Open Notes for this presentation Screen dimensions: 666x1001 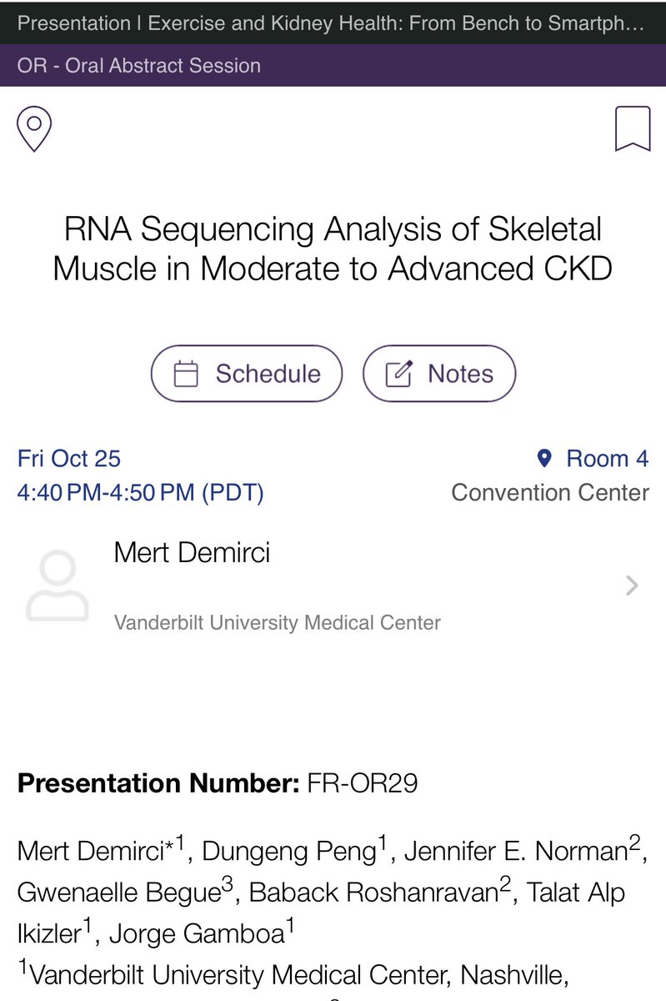(439, 374)
